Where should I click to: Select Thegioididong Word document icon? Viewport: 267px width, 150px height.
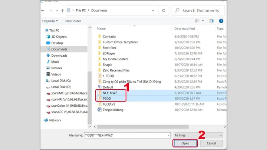(x=99, y=110)
